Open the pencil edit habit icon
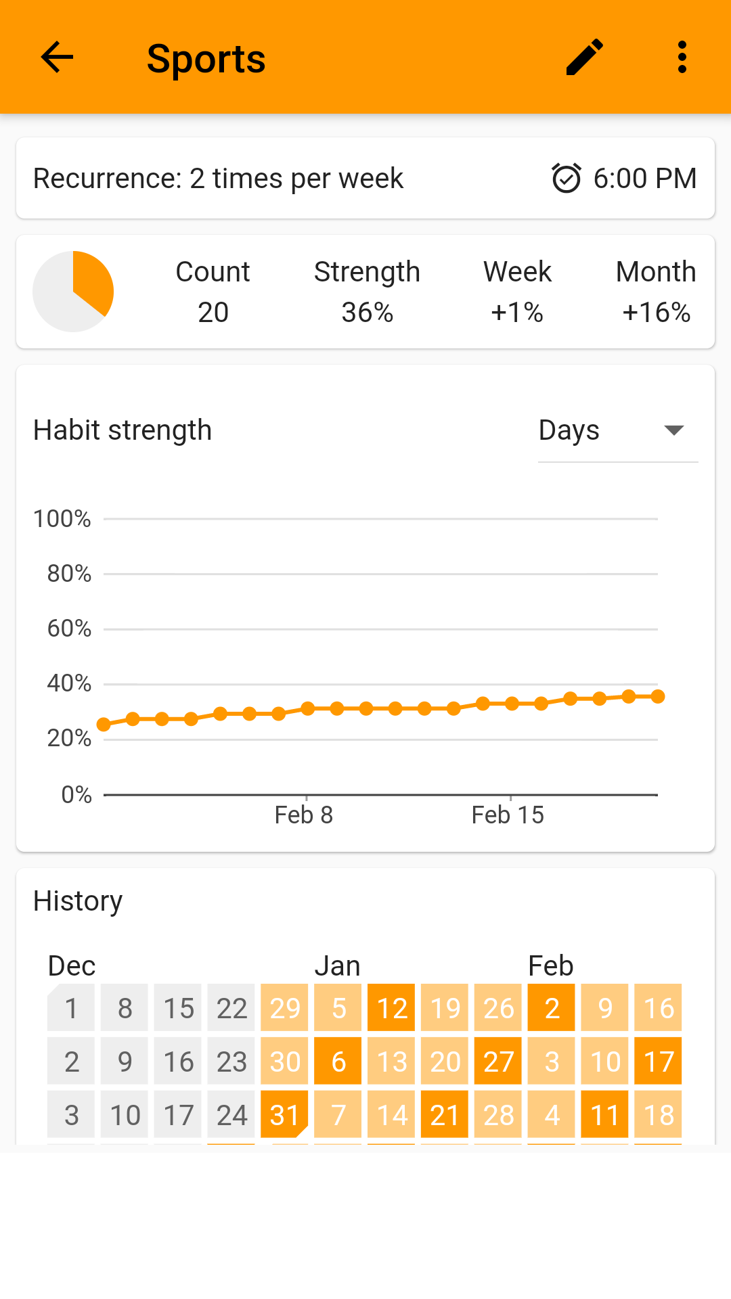 [585, 57]
